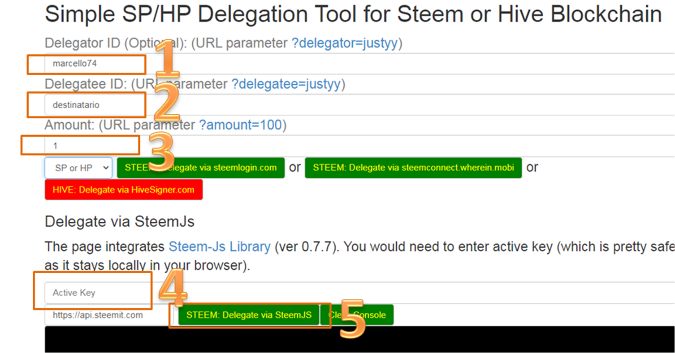
Task: Click the Delegatee ID field containing destinatario
Action: (x=359, y=105)
